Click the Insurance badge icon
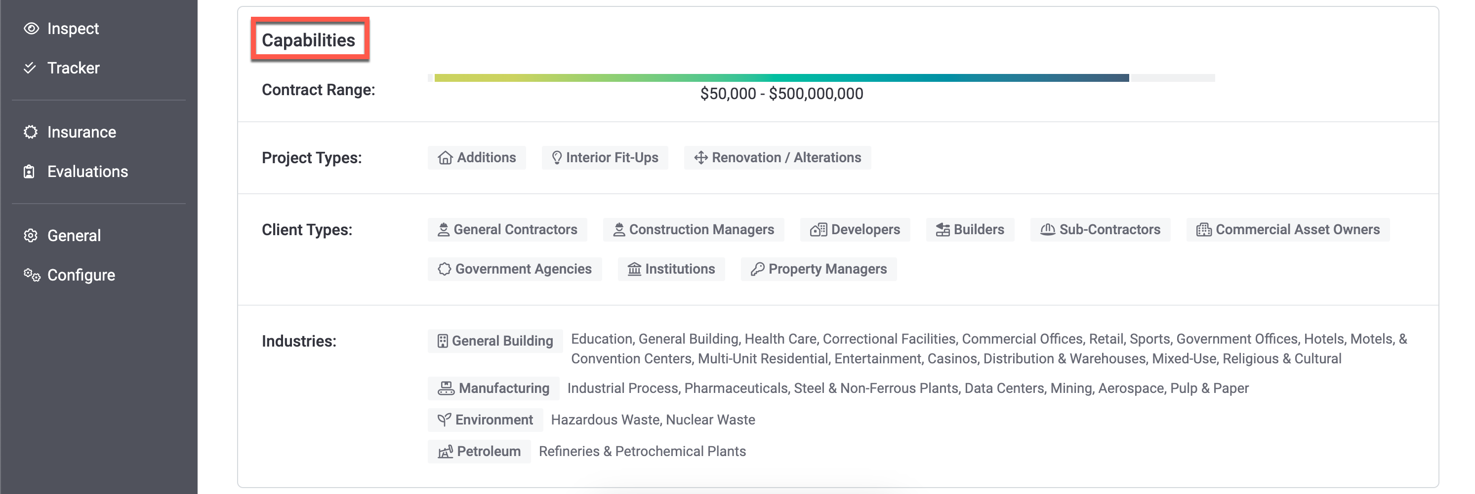The height and width of the screenshot is (494, 1475). 30,132
